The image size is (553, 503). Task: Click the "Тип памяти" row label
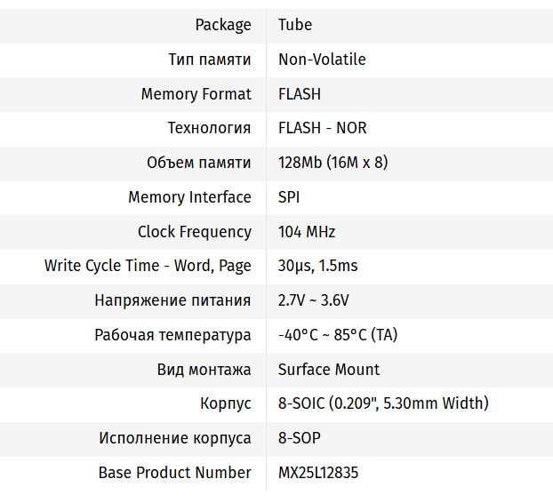(x=210, y=60)
